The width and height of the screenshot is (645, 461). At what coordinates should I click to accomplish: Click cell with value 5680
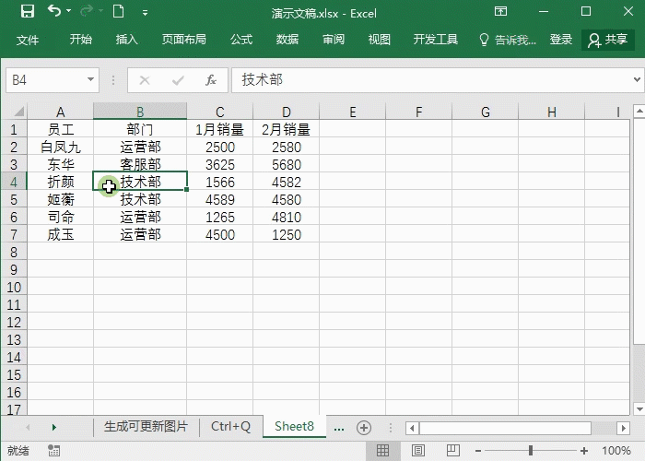tap(286, 165)
